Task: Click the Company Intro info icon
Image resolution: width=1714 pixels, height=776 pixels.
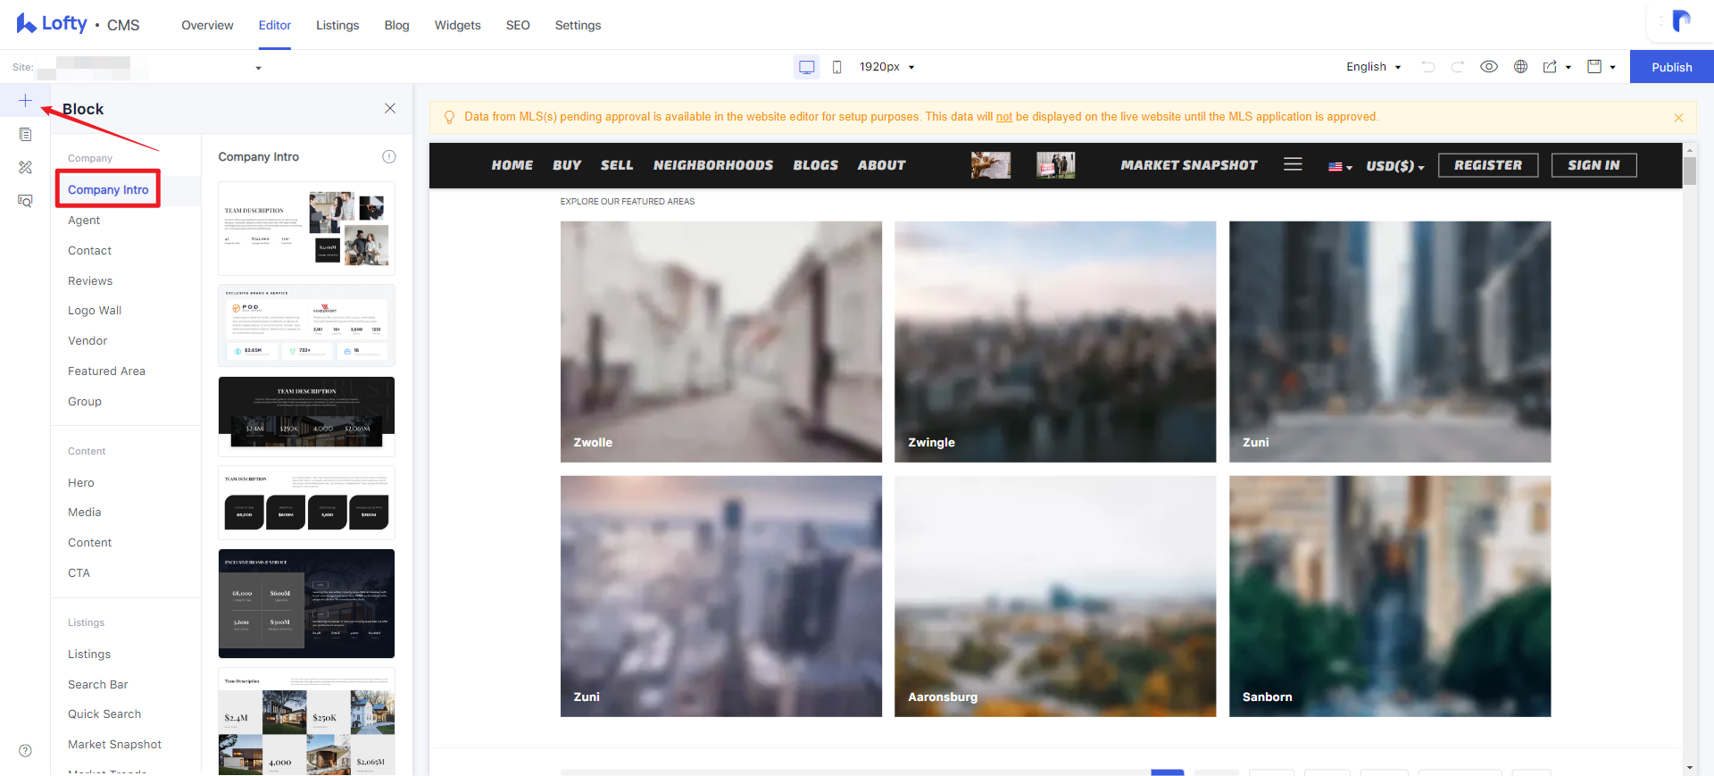Action: coord(389,156)
